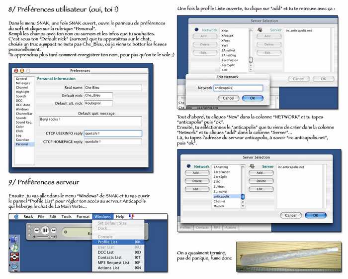
Task: Click the computer icon in the Server Selection window behind Edit Network
Action: coord(260,29)
